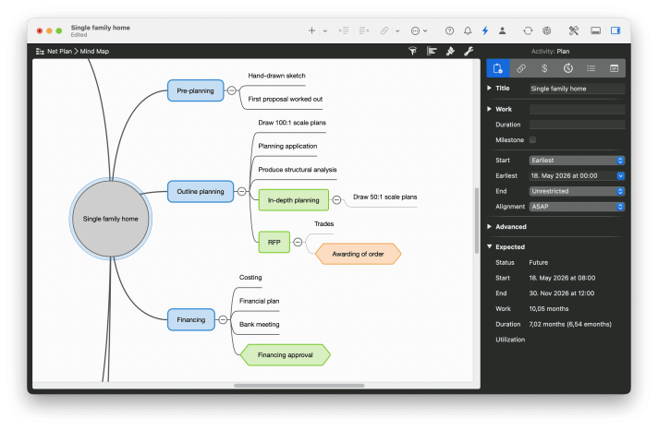Open the Alignment ASAP dropdown
This screenshot has height=430, width=658.
(577, 207)
